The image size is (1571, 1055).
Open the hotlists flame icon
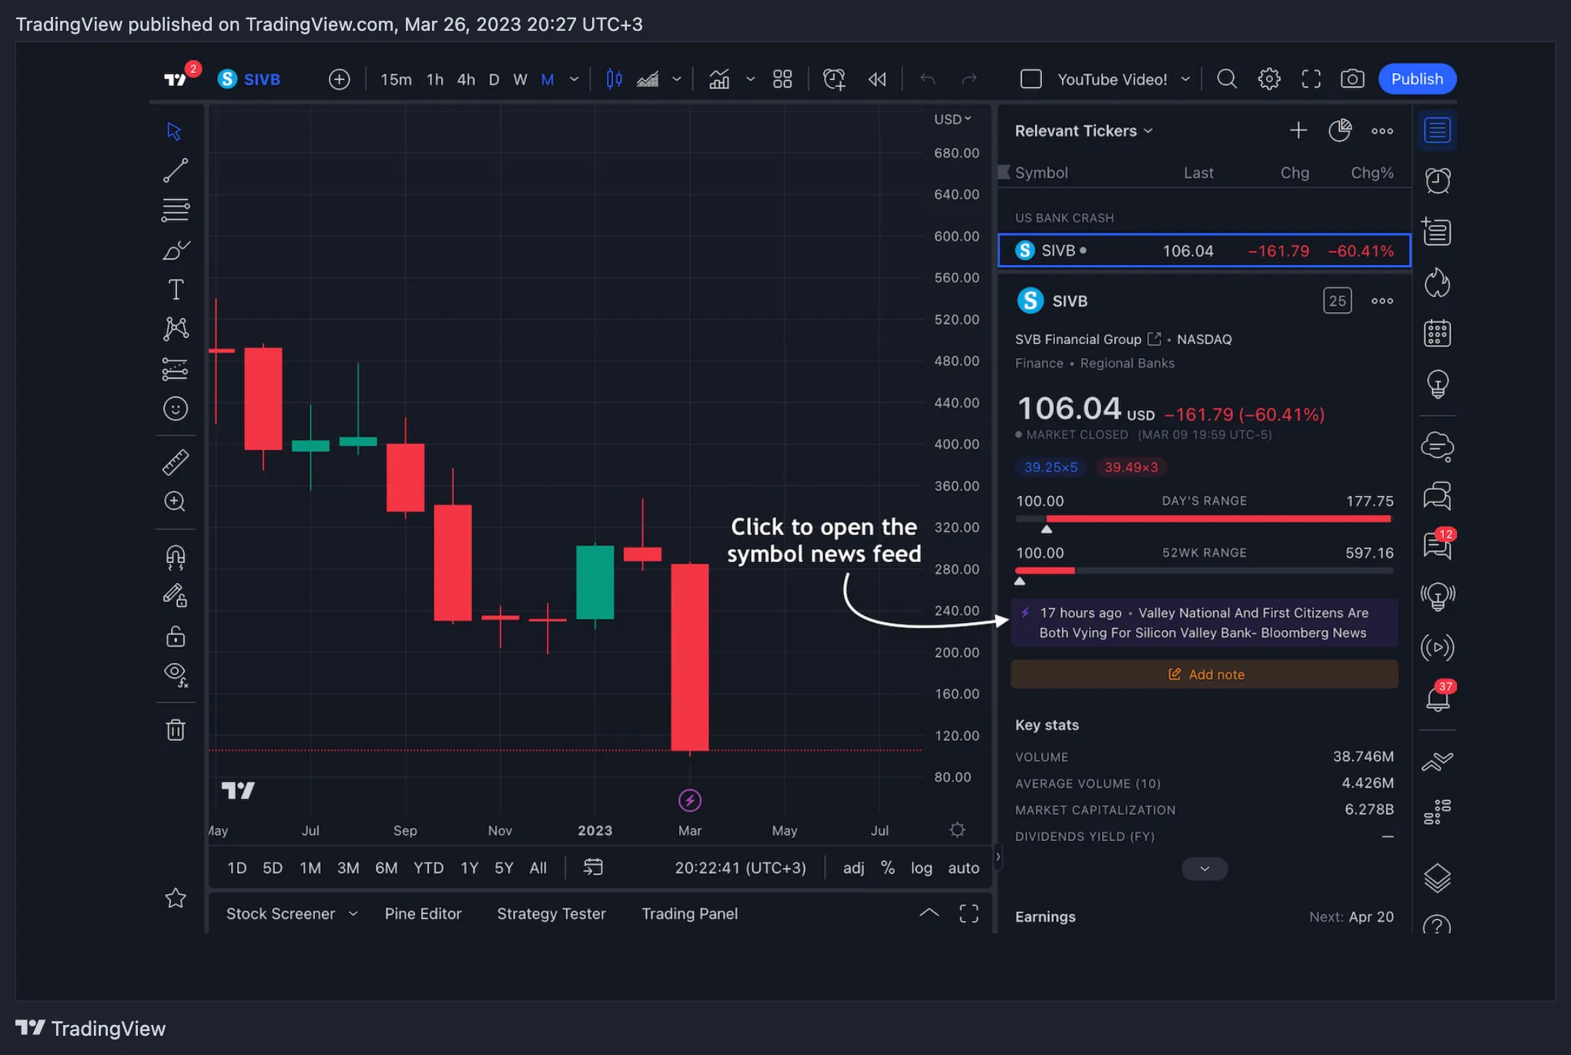coord(1437,283)
